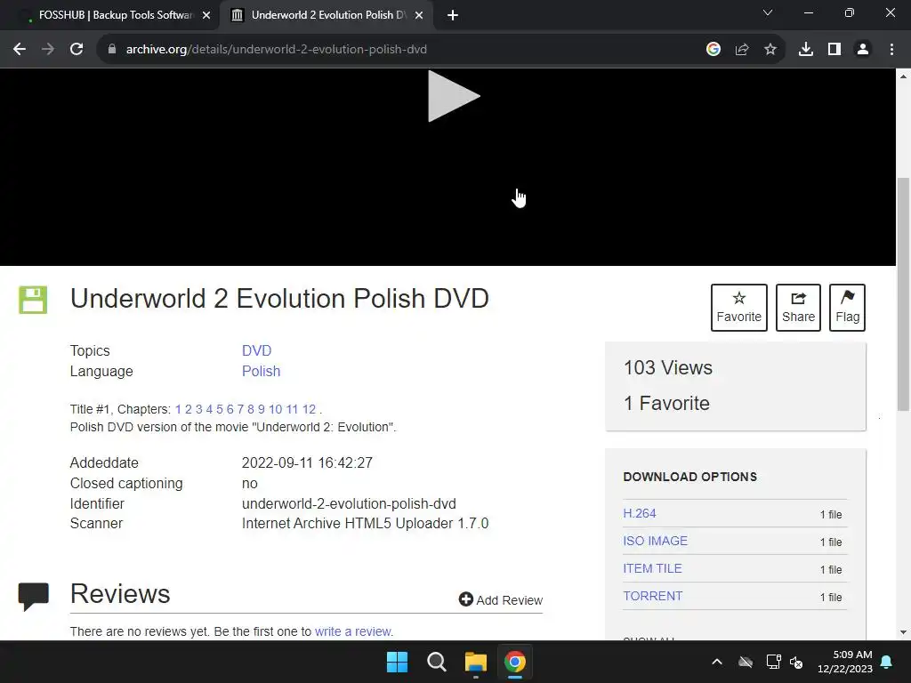Download the ISO IMAGE file
This screenshot has width=911, height=683.
(656, 542)
